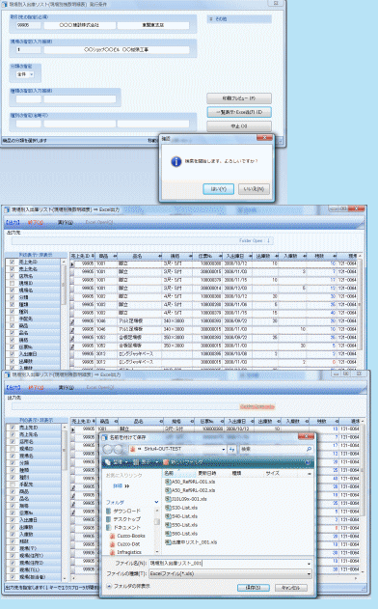
Task: Click the 新しいフォルダ toolbar icon
Action: pos(166,462)
